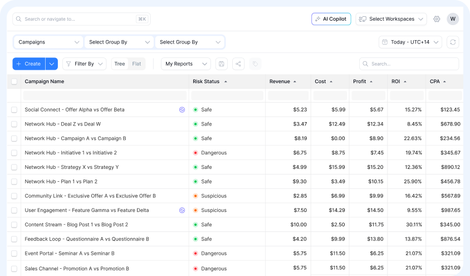Open Content Stream - Blog Post 1 vs 2
The image size is (470, 276).
[76, 225]
